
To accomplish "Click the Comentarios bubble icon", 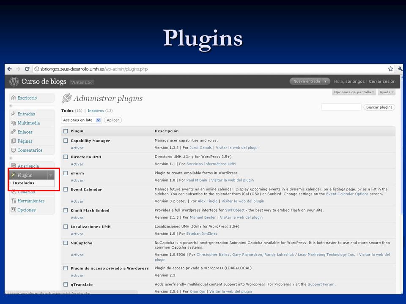I will pyautogui.click(x=13, y=150).
